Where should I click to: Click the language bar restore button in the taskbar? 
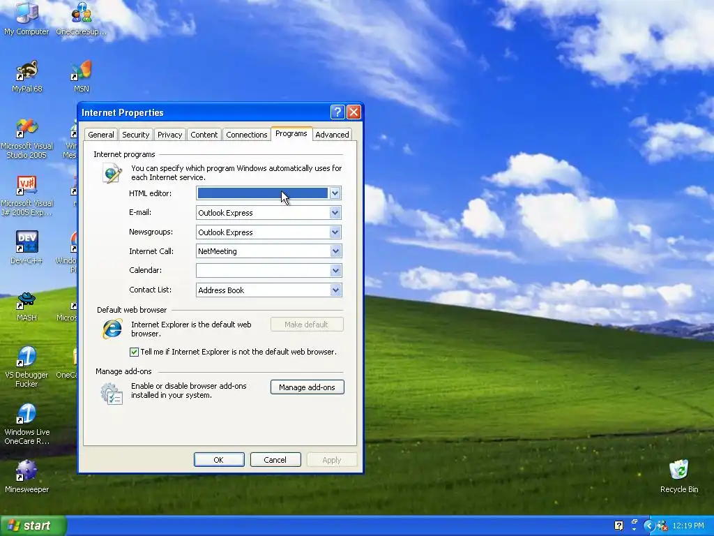[x=634, y=522]
